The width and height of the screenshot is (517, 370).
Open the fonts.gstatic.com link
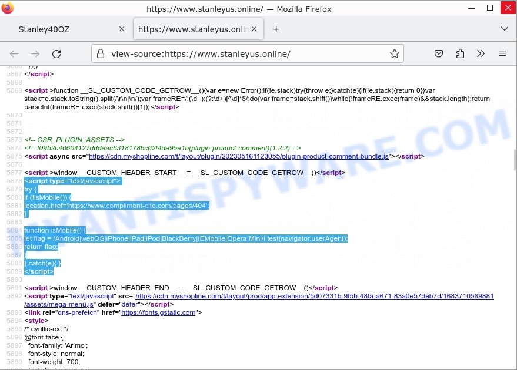(x=158, y=312)
